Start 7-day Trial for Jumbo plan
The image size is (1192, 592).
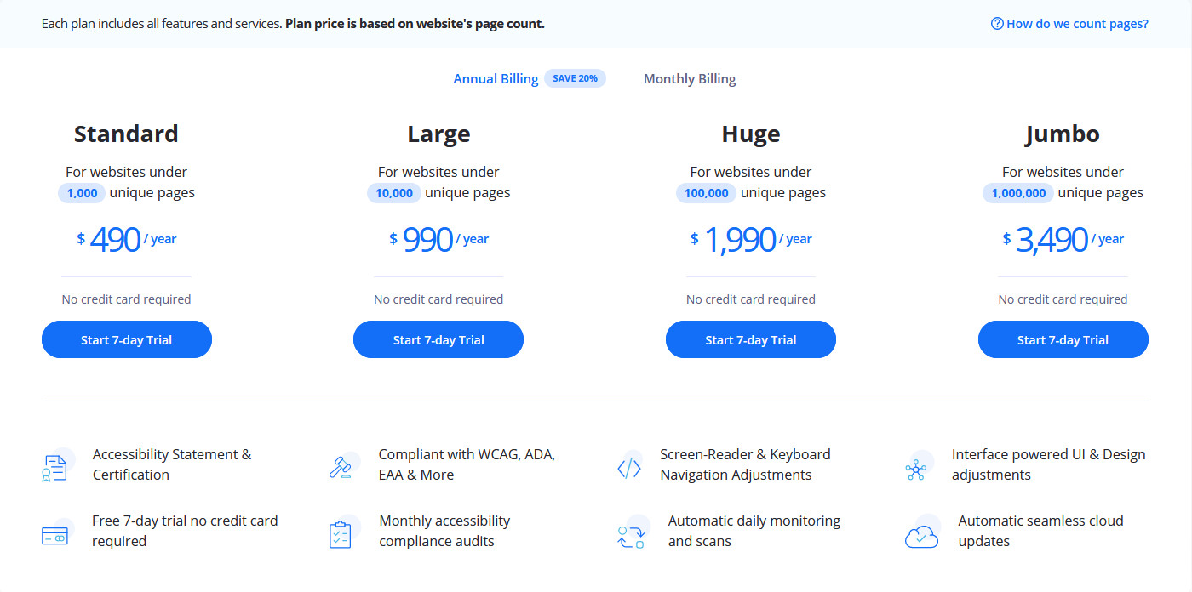(1063, 339)
